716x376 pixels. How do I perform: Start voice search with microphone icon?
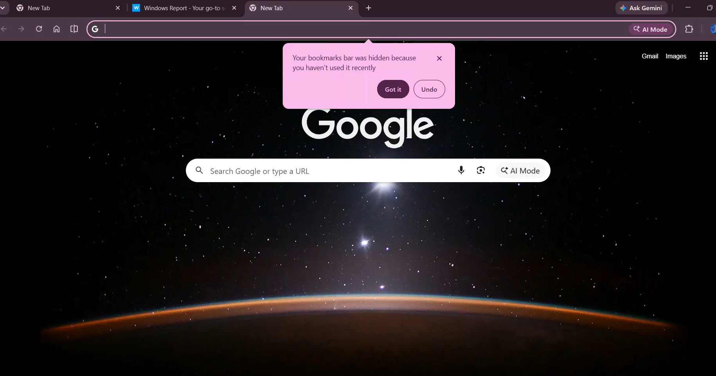pos(461,170)
